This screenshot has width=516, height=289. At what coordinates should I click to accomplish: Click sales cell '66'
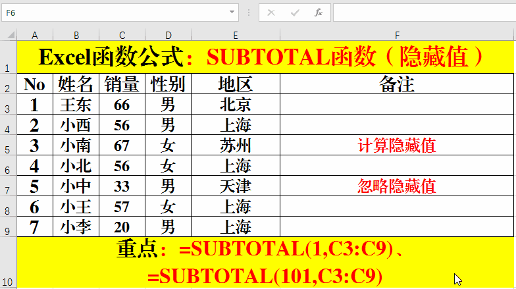coord(122,104)
